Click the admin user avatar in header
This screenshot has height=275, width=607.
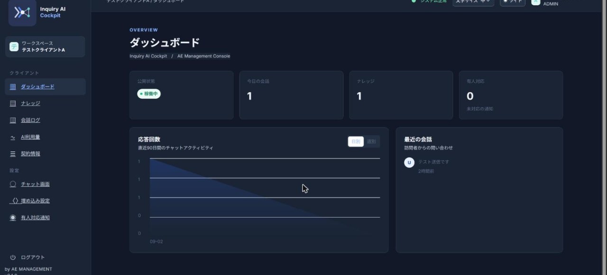536,2
